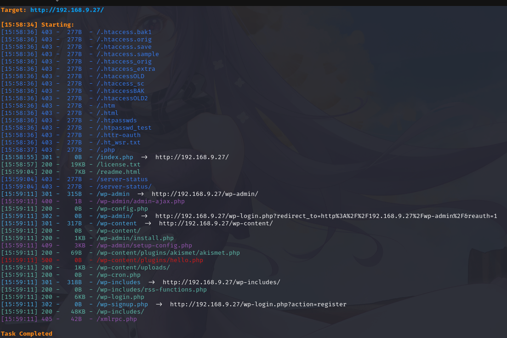Click the redirect URL after /index.php

pos(192,157)
